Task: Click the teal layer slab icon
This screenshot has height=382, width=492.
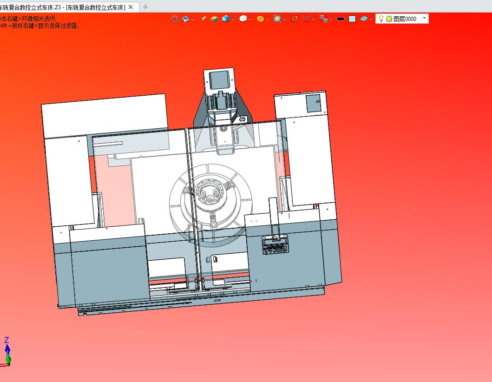Action: click(364, 19)
